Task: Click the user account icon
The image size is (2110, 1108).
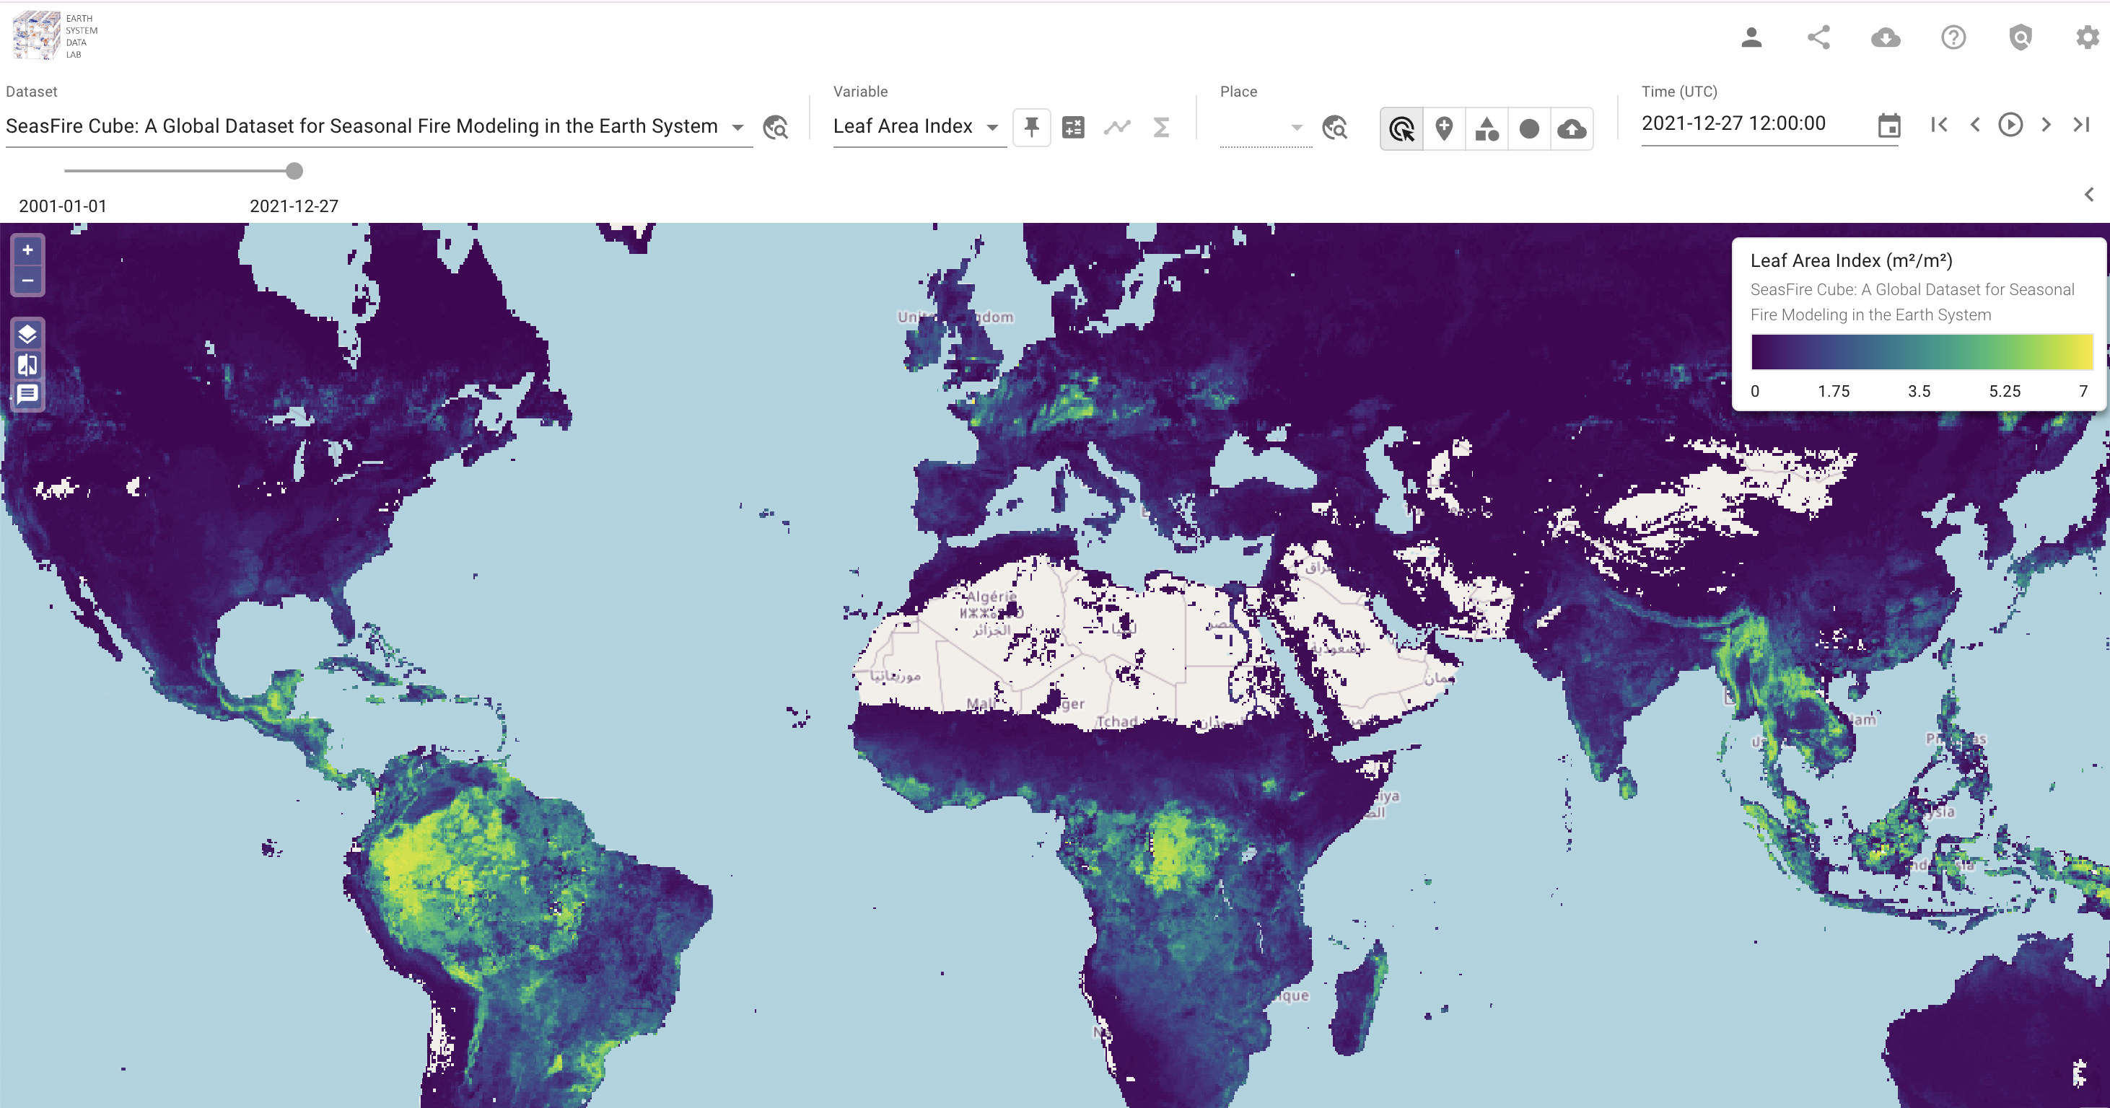Action: (1751, 38)
